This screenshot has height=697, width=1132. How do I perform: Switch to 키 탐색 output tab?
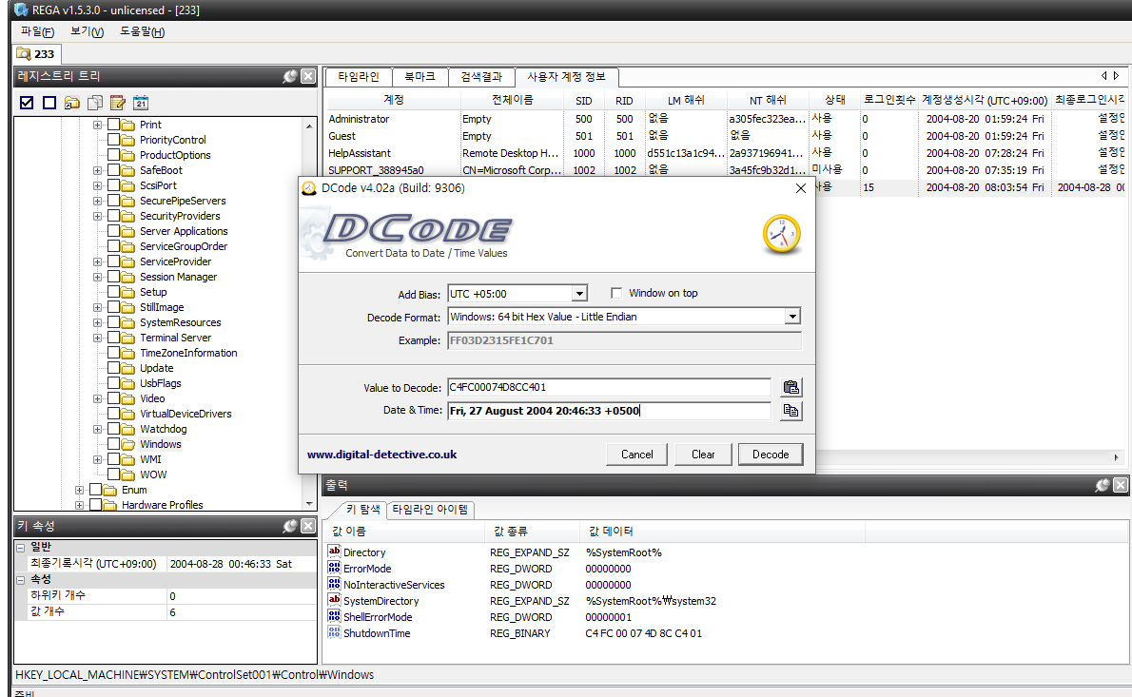click(363, 510)
